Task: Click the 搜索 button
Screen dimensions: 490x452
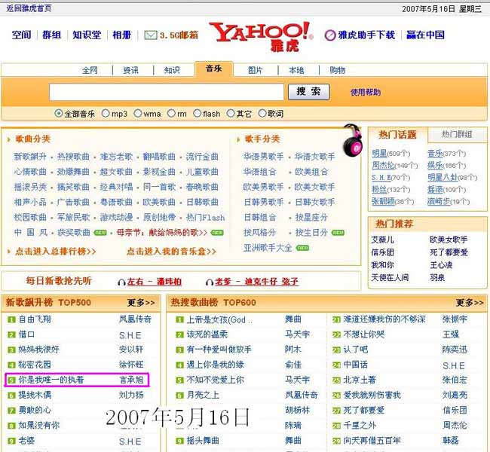Action: (309, 91)
